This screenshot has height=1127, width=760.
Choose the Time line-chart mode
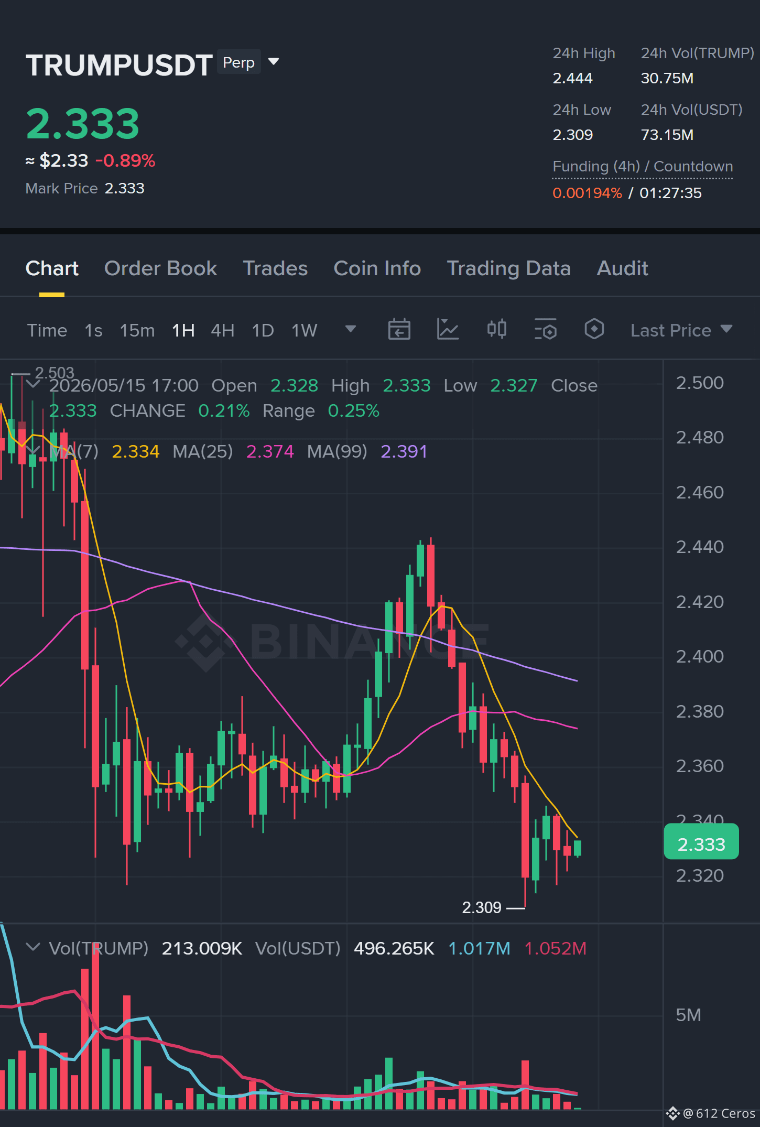[x=47, y=331]
